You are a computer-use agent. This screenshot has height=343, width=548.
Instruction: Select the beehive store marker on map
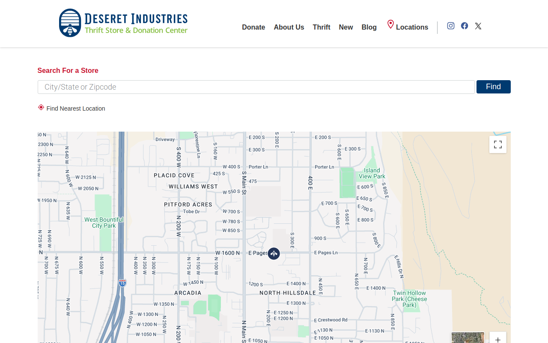274,253
